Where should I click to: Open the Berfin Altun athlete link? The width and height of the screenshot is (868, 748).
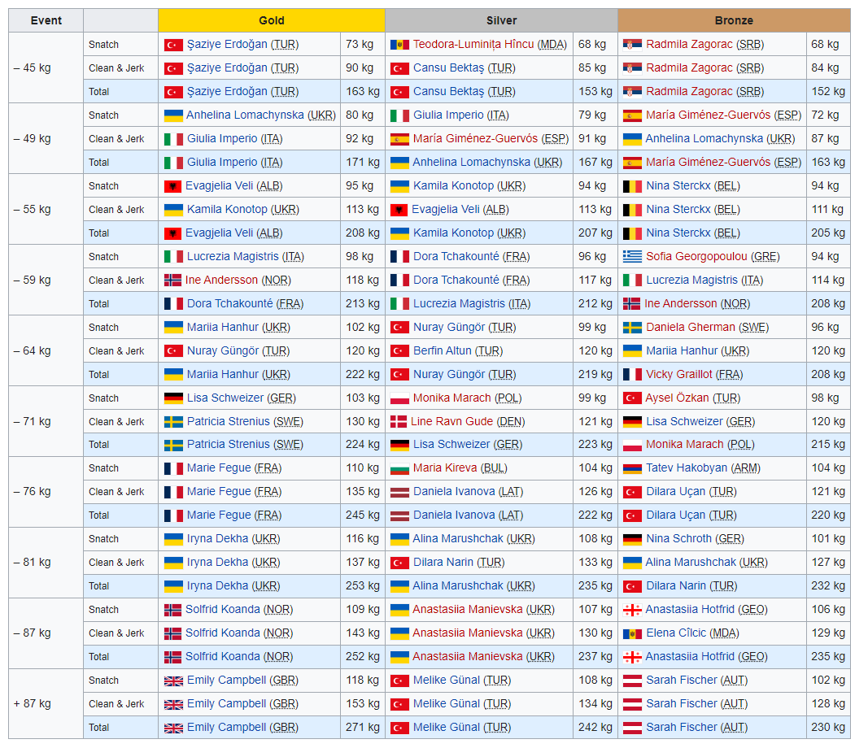pyautogui.click(x=442, y=351)
